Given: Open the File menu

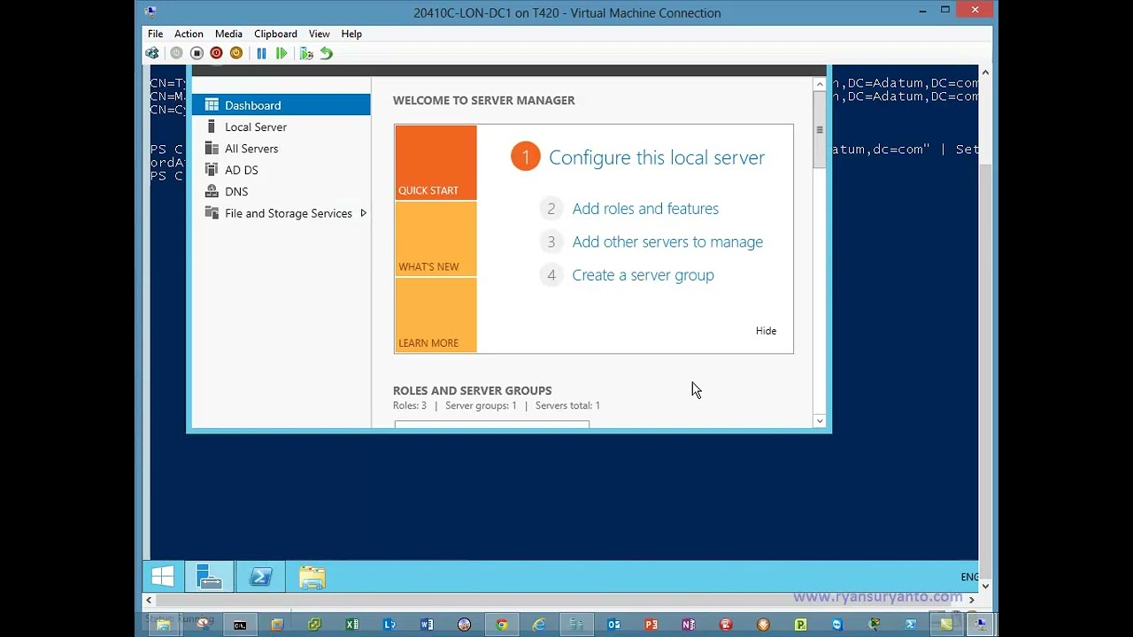Looking at the screenshot, I should pos(155,34).
